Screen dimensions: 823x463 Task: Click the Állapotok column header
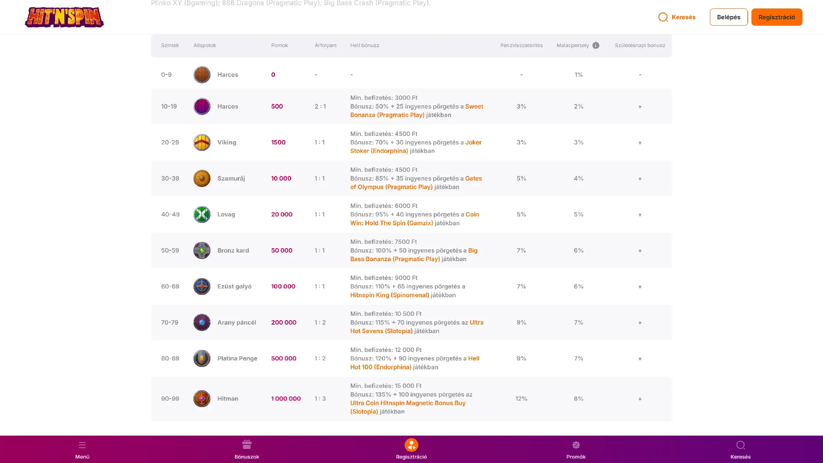[x=205, y=45]
